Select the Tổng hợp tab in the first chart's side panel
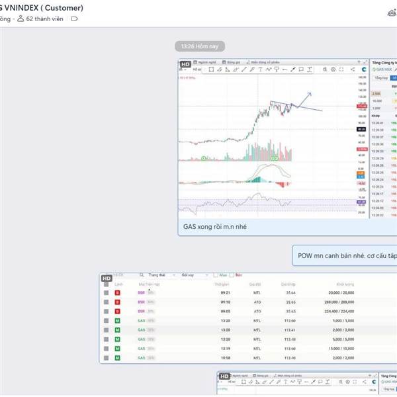The height and width of the screenshot is (397, 397). (381, 78)
